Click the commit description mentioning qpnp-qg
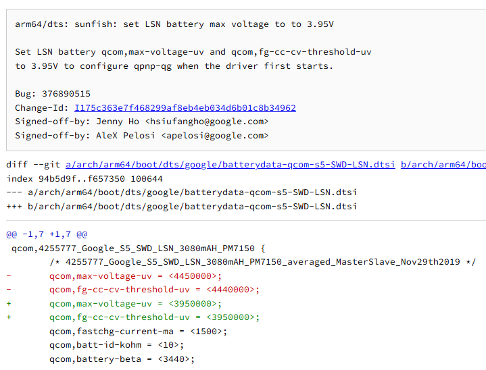 (x=172, y=66)
